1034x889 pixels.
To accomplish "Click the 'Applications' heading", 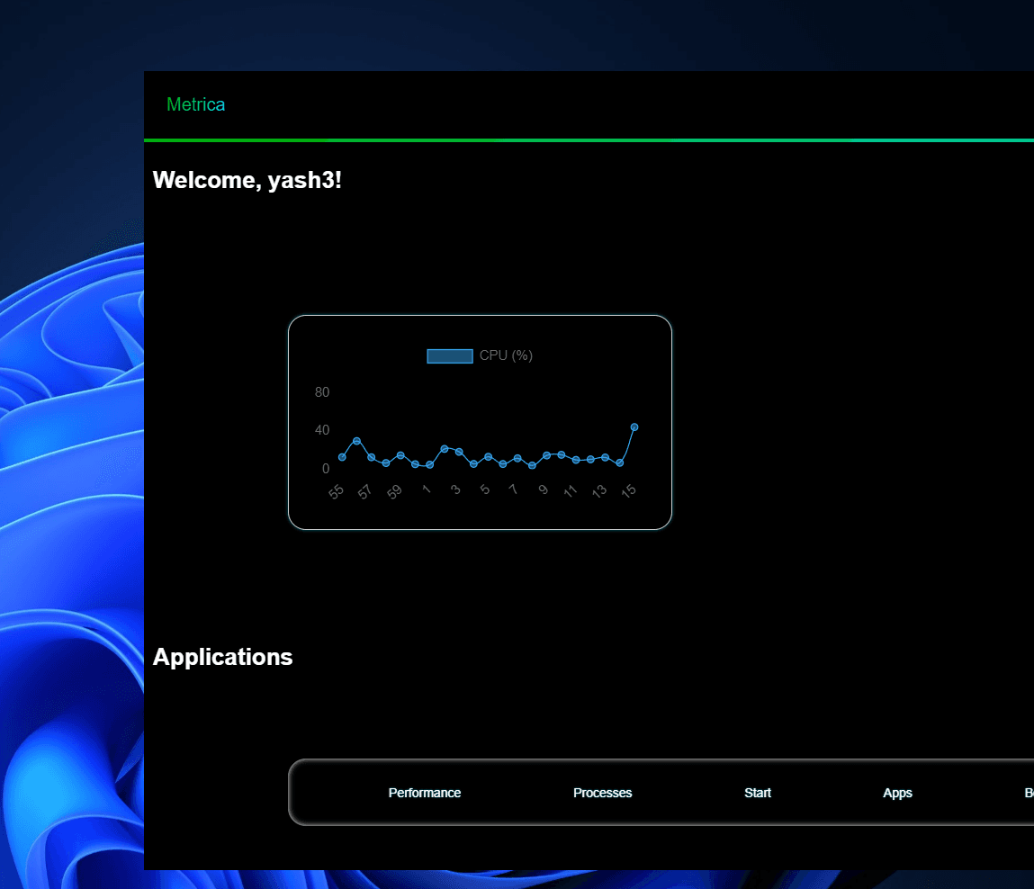I will coord(222,657).
